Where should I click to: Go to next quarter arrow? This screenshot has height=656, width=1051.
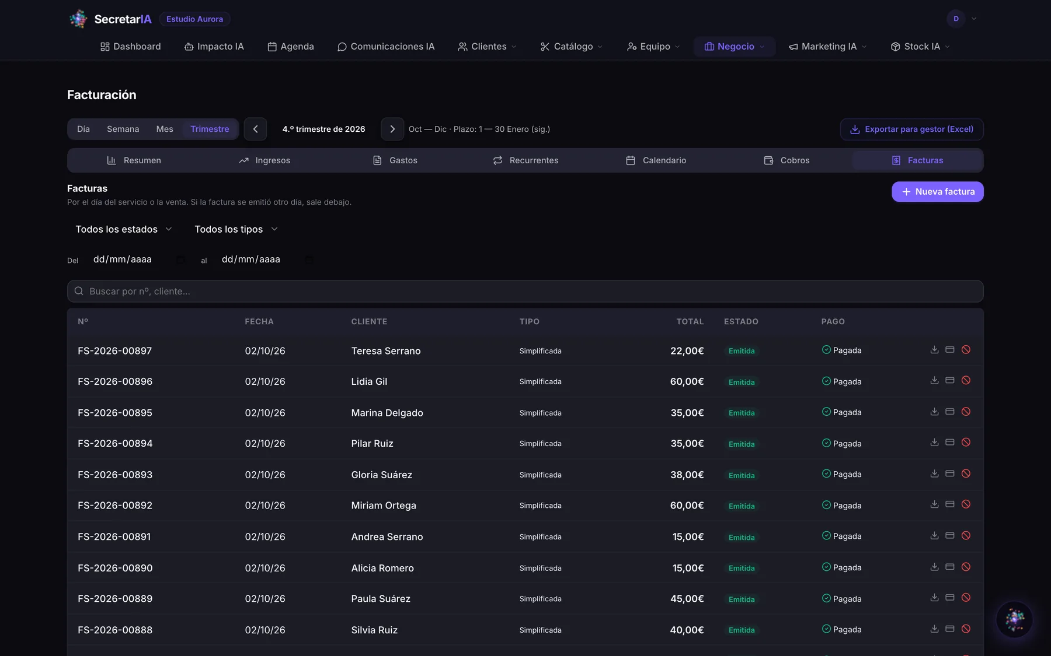click(x=392, y=129)
